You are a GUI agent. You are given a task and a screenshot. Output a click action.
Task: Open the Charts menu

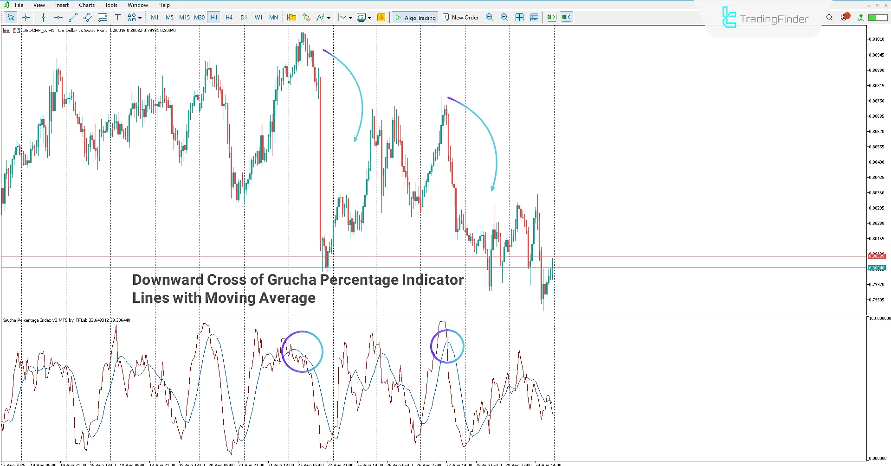click(x=86, y=5)
